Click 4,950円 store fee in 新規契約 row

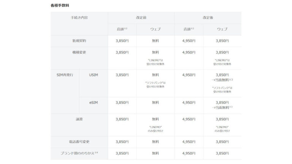tap(189, 41)
